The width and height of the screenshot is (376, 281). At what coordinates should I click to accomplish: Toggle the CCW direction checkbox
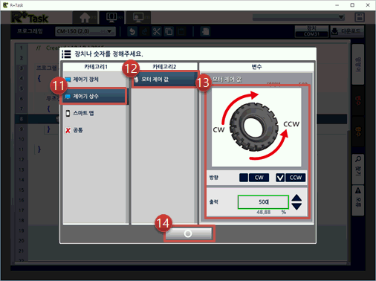280,178
